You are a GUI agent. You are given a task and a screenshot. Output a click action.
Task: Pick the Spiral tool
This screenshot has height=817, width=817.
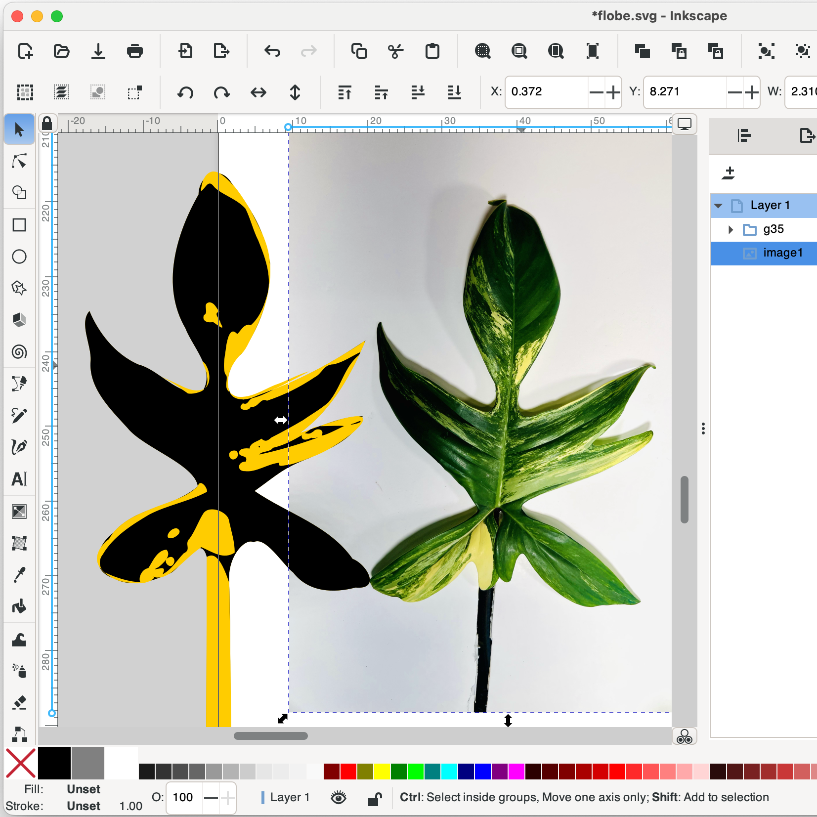coord(19,352)
